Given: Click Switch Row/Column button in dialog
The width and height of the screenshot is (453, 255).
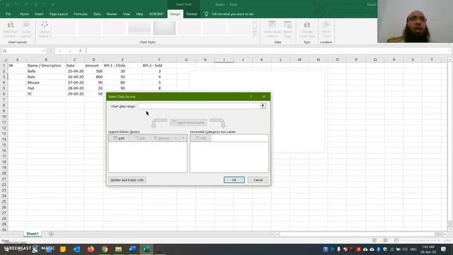Looking at the screenshot, I should 188,123.
